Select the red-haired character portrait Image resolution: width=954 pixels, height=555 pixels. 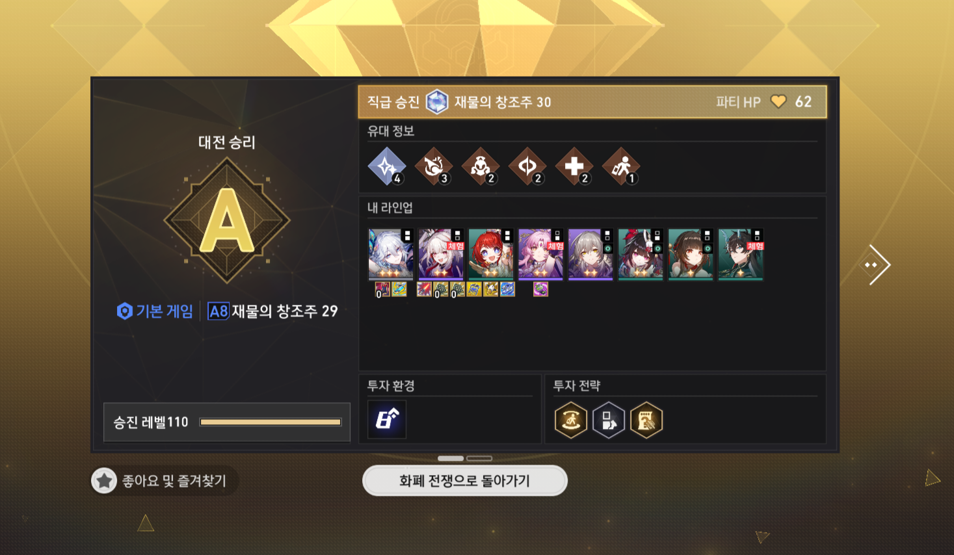(491, 254)
